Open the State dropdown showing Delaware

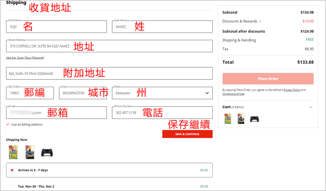click(162, 93)
